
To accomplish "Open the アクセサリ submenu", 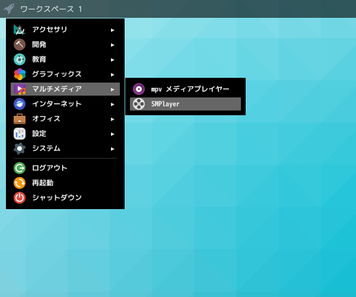I will click(65, 30).
